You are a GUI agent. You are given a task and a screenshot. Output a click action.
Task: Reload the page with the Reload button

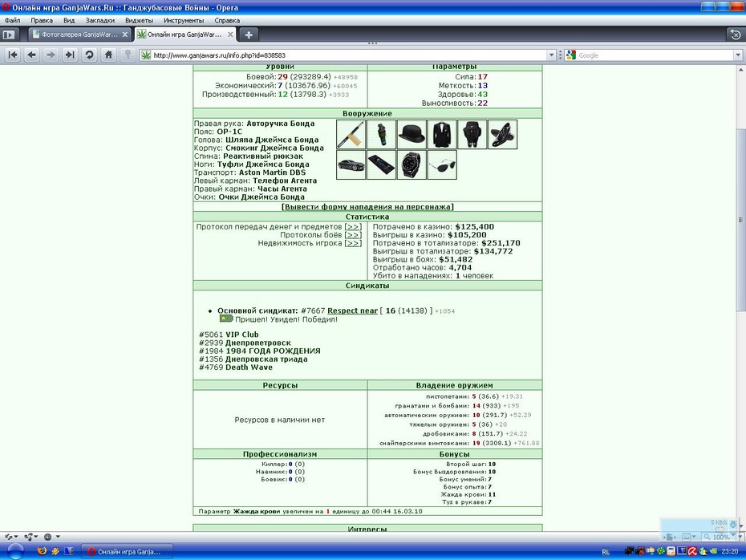pyautogui.click(x=89, y=55)
